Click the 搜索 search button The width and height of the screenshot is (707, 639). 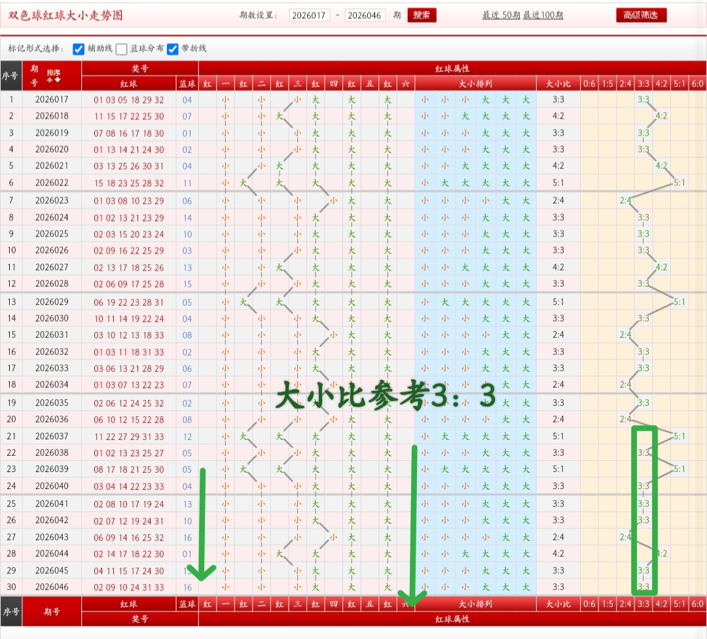pyautogui.click(x=422, y=15)
